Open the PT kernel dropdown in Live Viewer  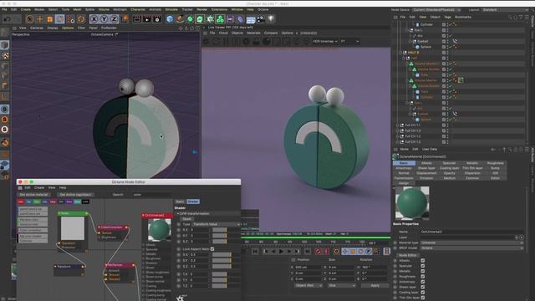point(349,41)
